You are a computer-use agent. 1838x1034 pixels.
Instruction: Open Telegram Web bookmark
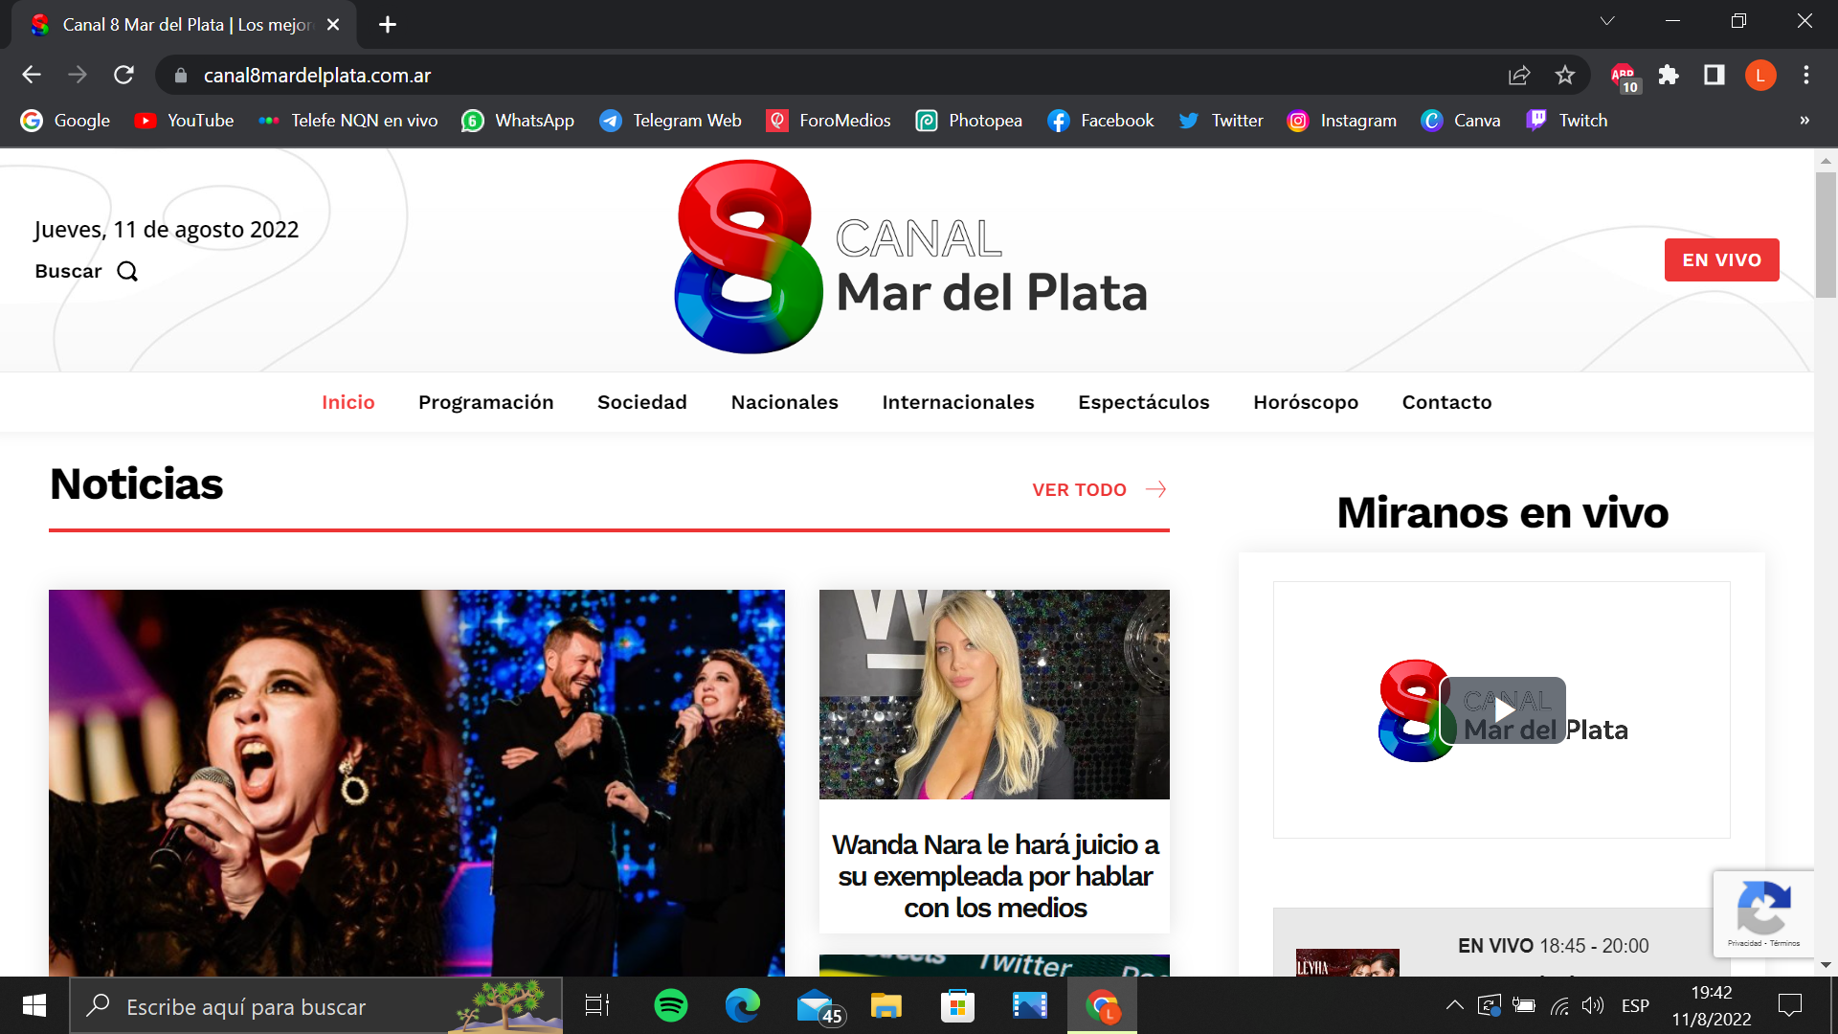click(670, 121)
